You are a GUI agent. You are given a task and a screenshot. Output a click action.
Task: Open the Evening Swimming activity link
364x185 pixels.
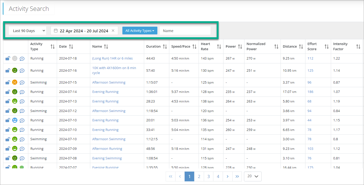point(107,158)
